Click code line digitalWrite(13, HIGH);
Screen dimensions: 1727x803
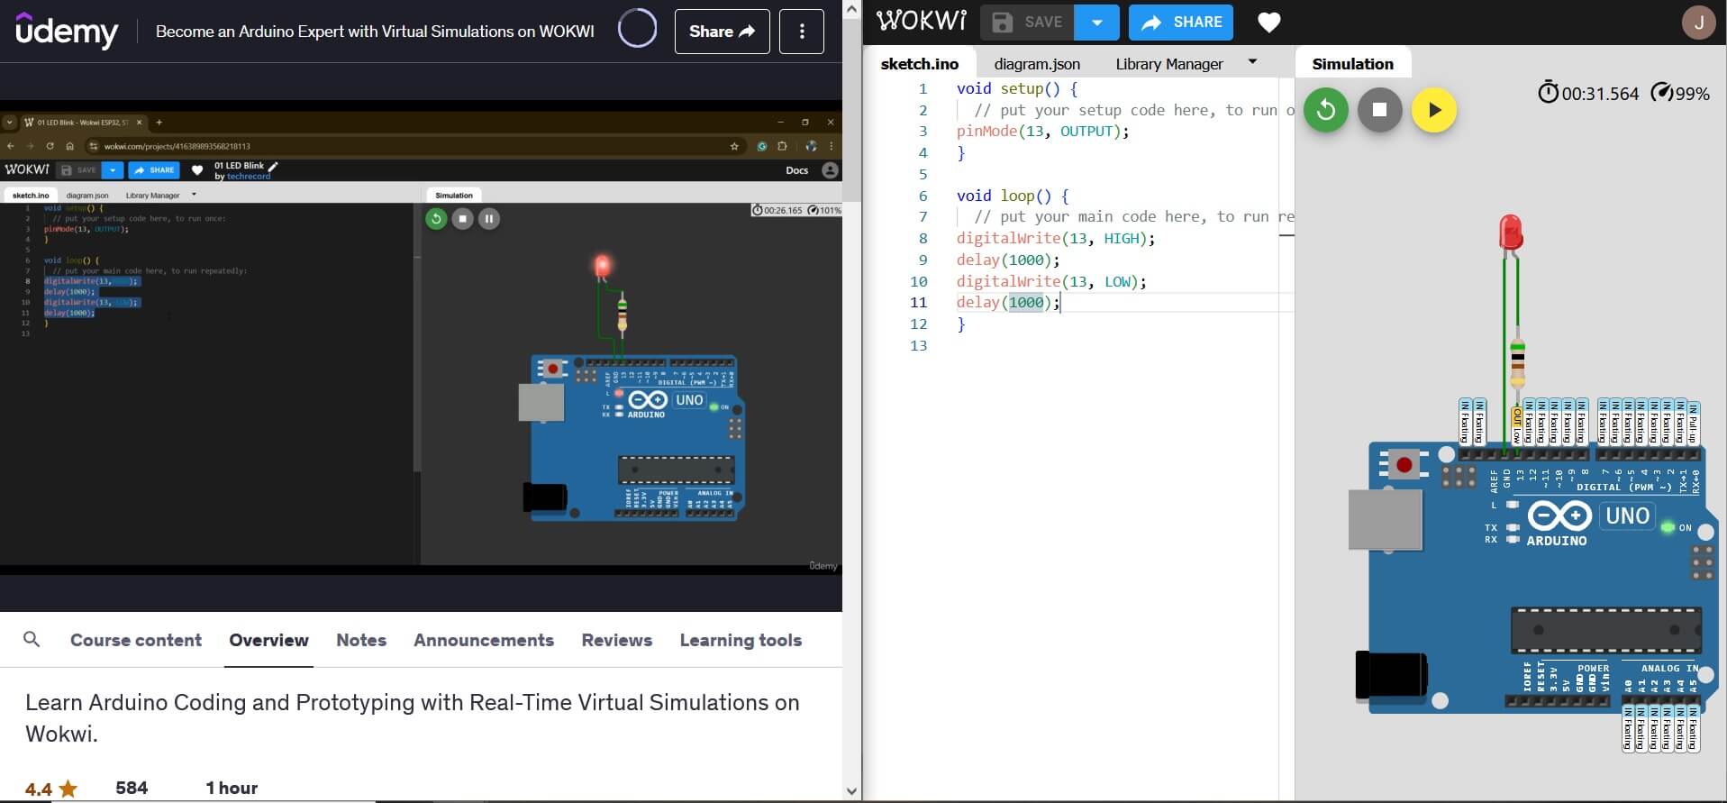(1056, 238)
